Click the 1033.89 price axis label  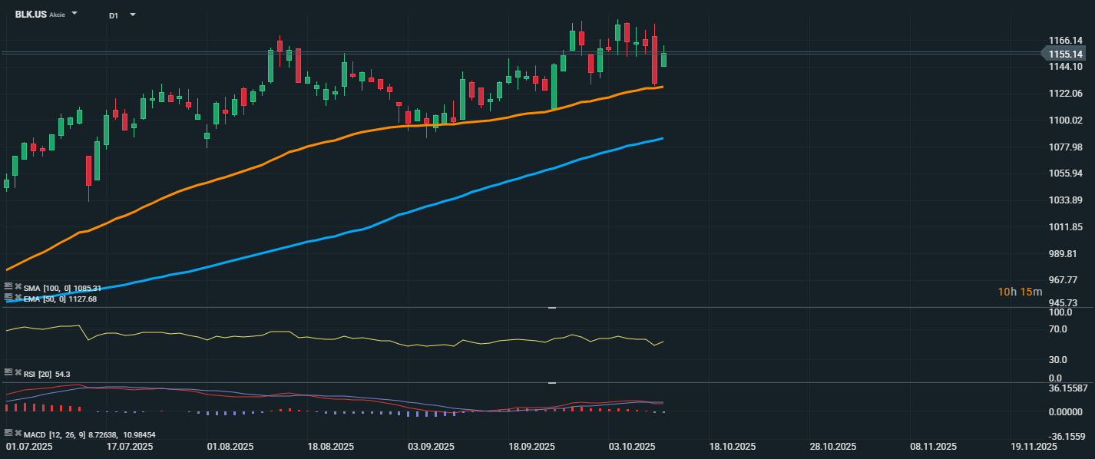tap(1065, 200)
